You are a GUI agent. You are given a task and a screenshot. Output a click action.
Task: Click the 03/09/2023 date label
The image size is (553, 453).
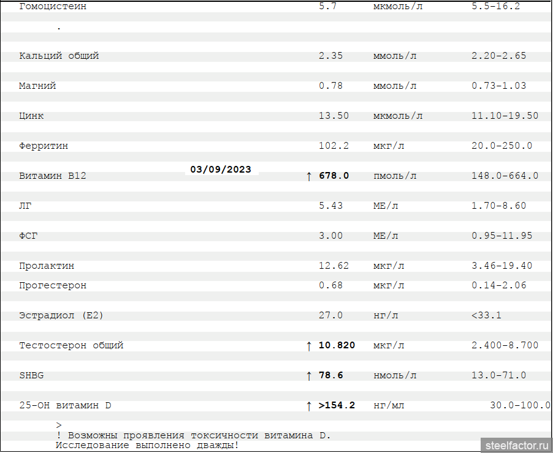click(x=221, y=170)
